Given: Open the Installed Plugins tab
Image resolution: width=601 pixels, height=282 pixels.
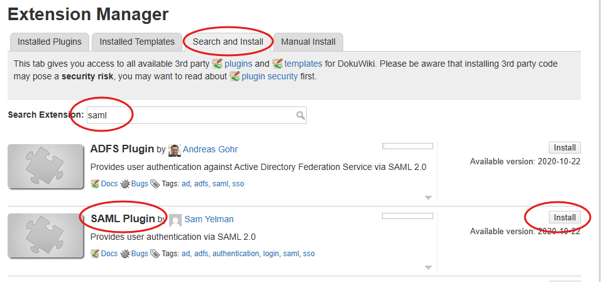Looking at the screenshot, I should click(x=50, y=42).
